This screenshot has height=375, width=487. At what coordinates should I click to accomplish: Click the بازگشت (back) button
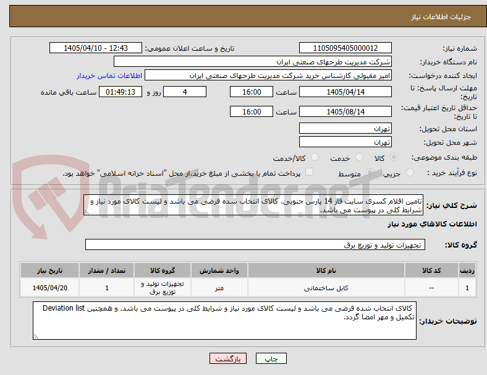[x=227, y=358]
